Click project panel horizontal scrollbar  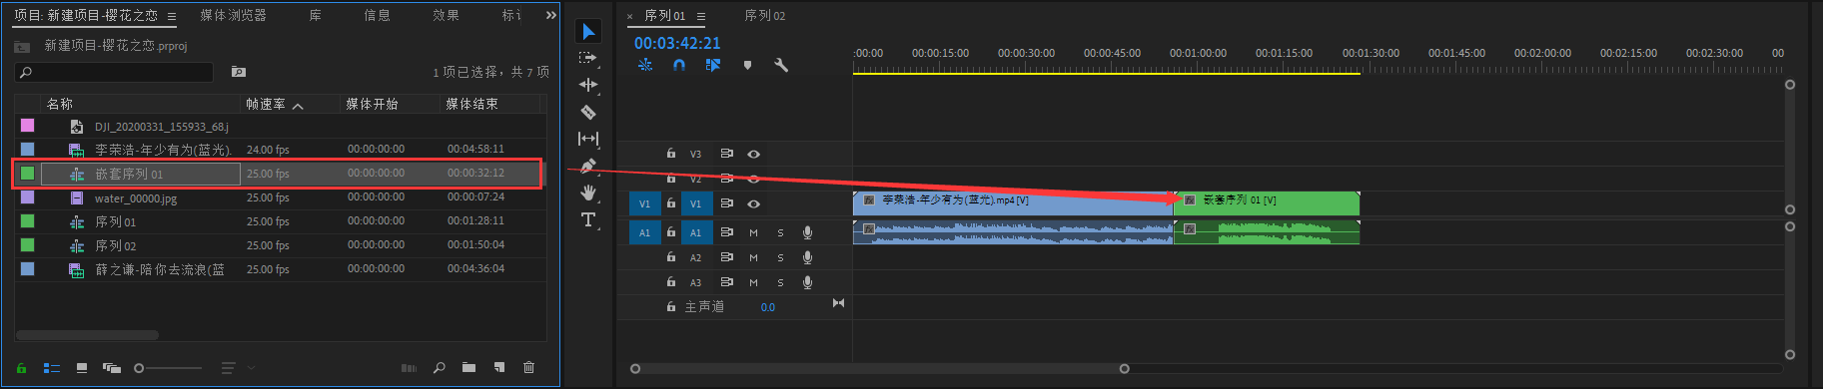tap(88, 335)
